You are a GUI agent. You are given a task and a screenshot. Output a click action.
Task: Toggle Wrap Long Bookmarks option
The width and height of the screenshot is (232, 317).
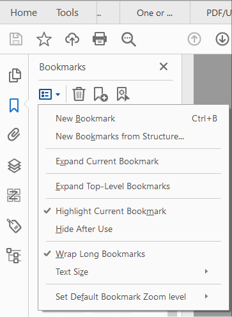tap(134, 254)
